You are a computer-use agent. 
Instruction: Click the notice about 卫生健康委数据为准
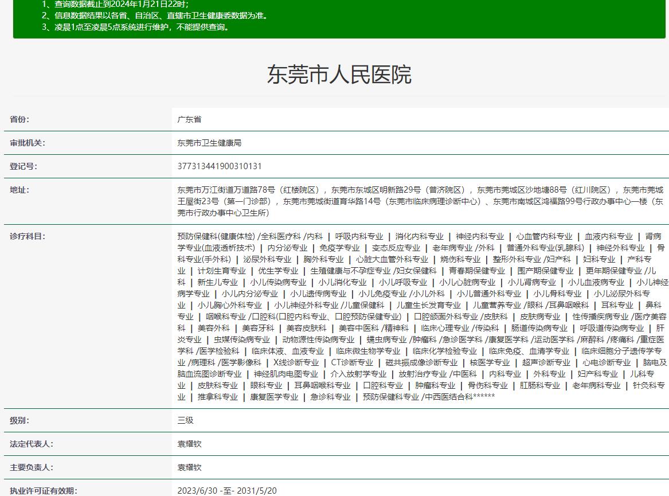click(155, 15)
